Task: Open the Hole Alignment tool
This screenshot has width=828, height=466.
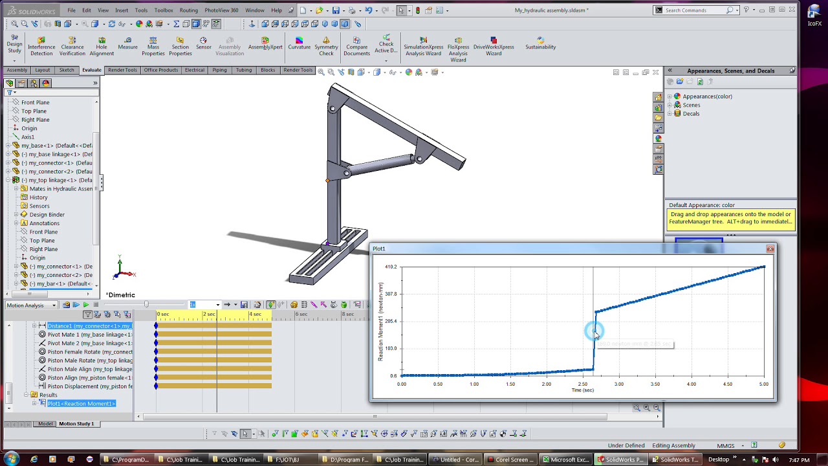Action: click(102, 45)
